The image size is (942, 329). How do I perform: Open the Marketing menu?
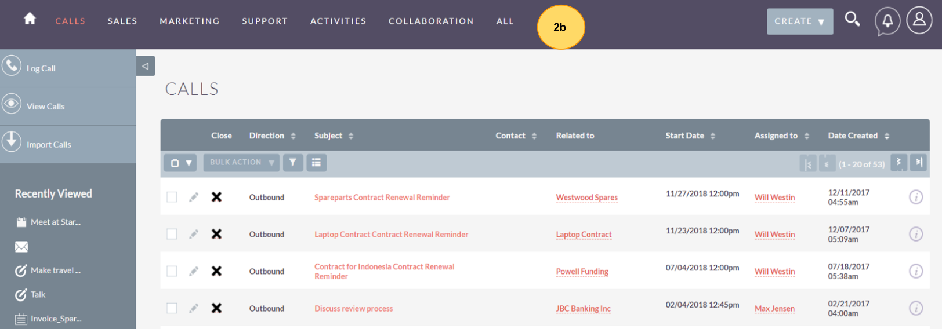tap(190, 21)
